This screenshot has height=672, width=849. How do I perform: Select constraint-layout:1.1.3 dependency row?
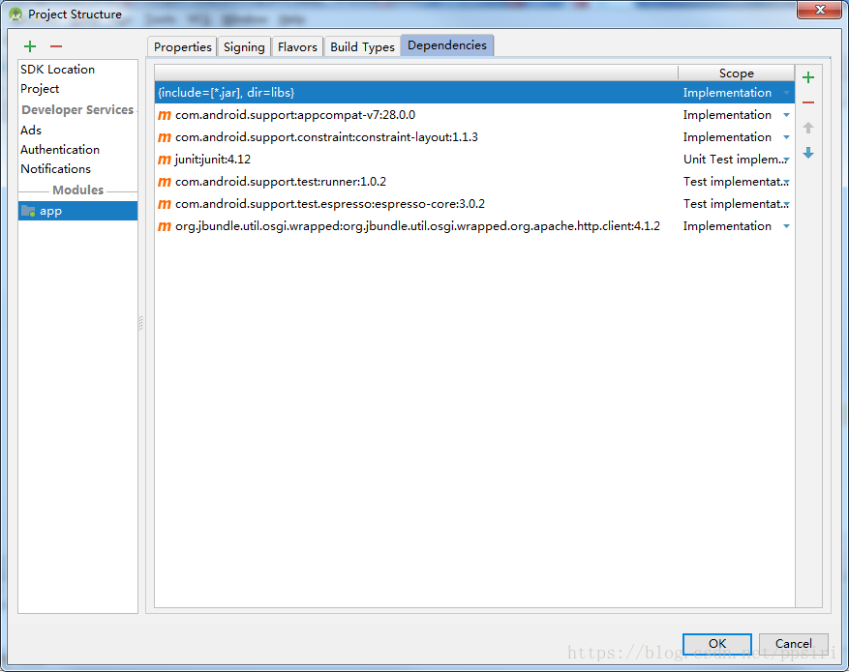coord(474,137)
